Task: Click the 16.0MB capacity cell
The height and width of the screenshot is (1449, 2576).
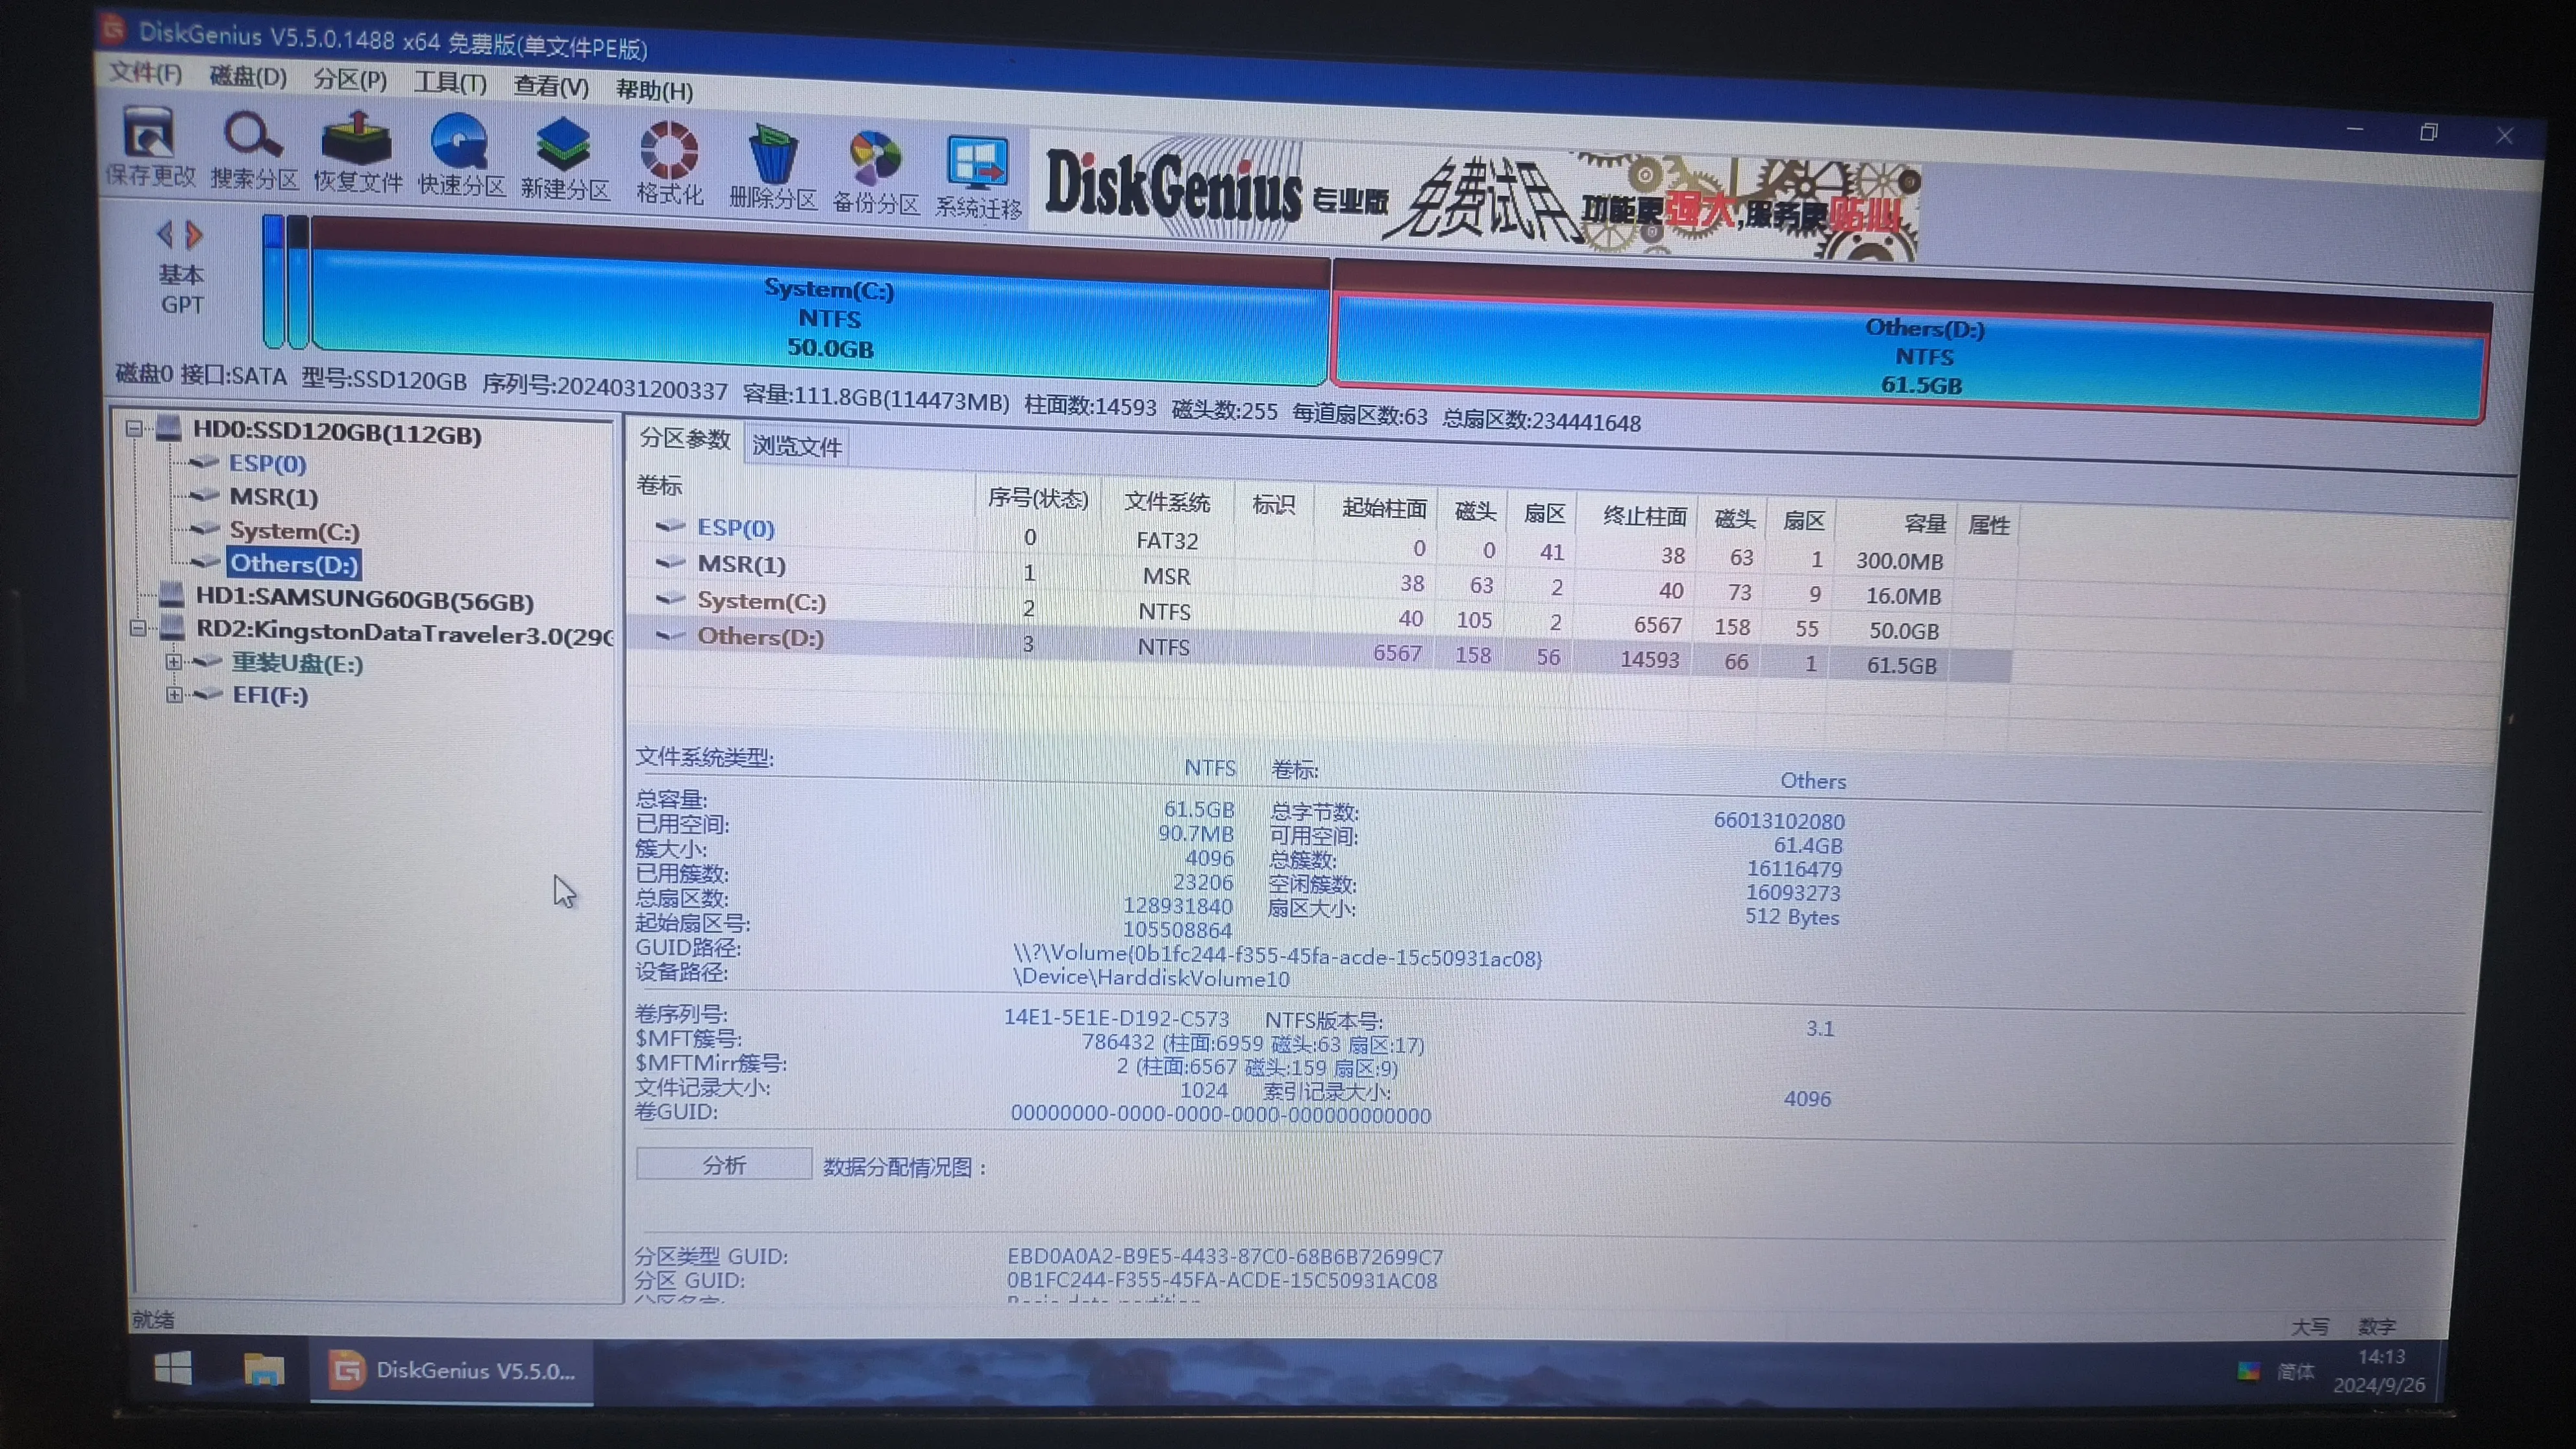Action: [x=1903, y=596]
